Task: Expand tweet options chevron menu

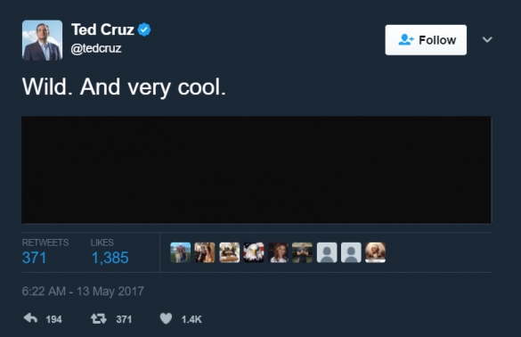Action: (487, 39)
